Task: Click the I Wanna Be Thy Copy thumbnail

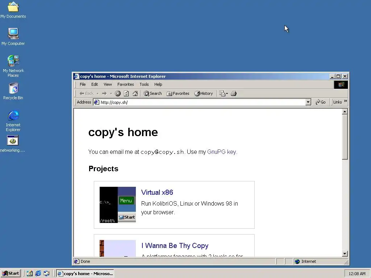Action: 118,248
